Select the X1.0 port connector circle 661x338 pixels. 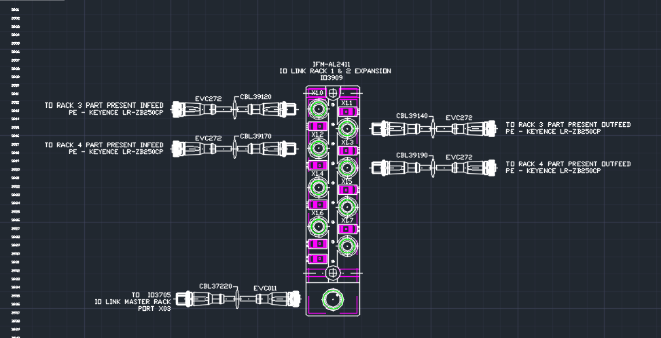pyautogui.click(x=317, y=109)
